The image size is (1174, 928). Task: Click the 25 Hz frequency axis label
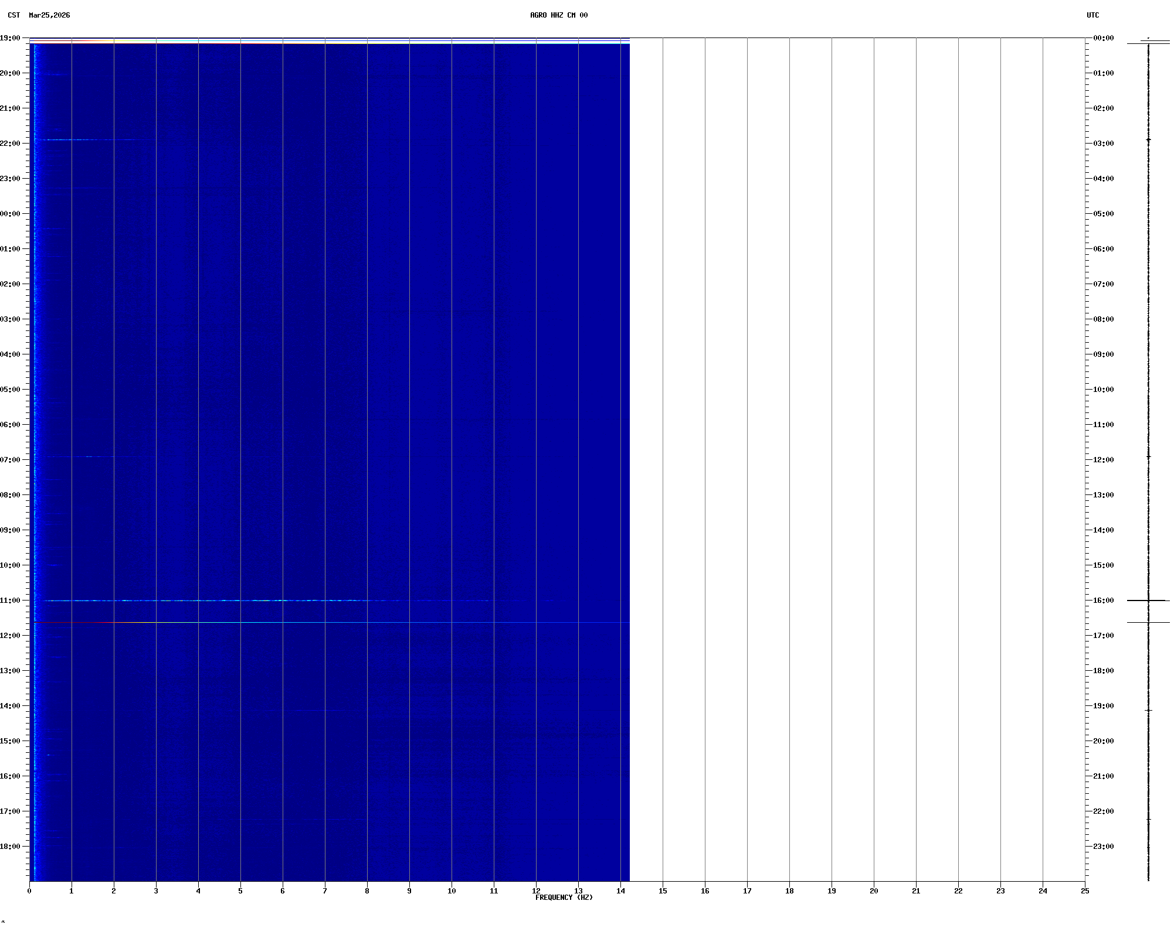click(x=1084, y=891)
